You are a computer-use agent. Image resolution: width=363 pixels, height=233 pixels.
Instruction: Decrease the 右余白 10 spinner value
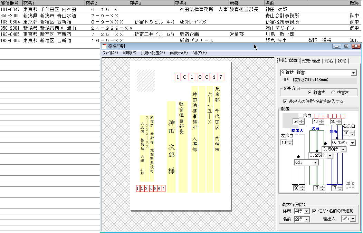(x=352, y=134)
